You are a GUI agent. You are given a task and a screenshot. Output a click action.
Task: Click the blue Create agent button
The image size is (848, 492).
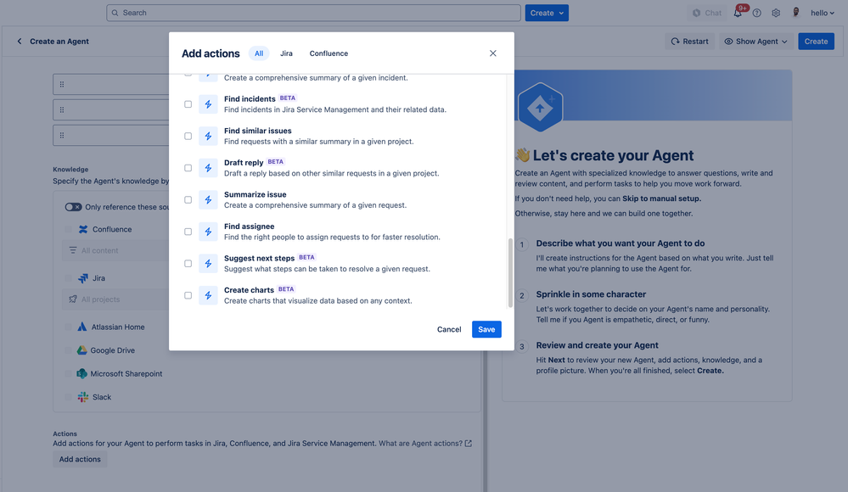pyautogui.click(x=816, y=41)
